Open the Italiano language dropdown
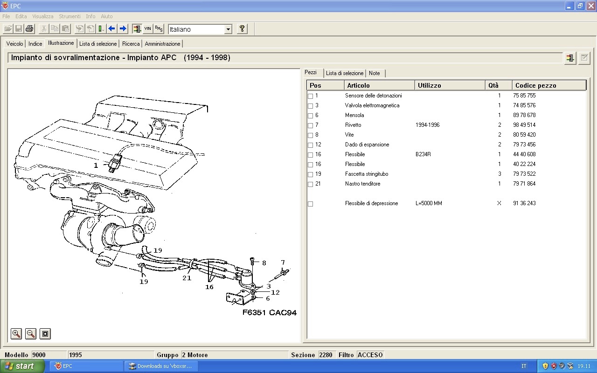 click(x=228, y=29)
